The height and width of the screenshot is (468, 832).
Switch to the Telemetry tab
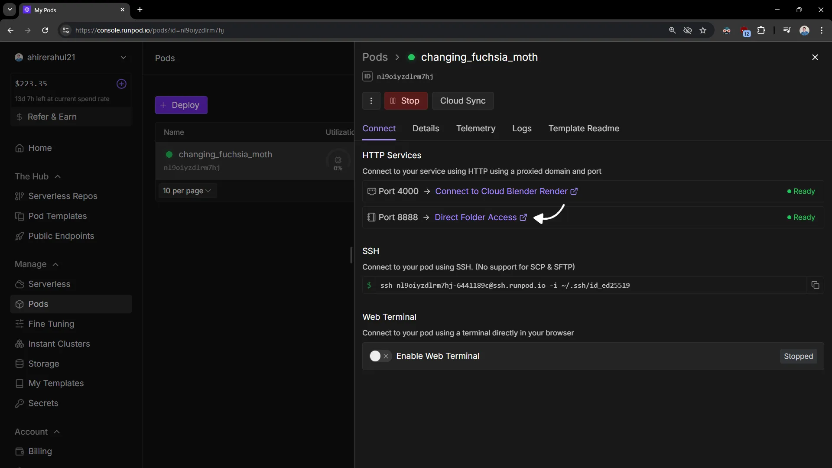click(476, 128)
